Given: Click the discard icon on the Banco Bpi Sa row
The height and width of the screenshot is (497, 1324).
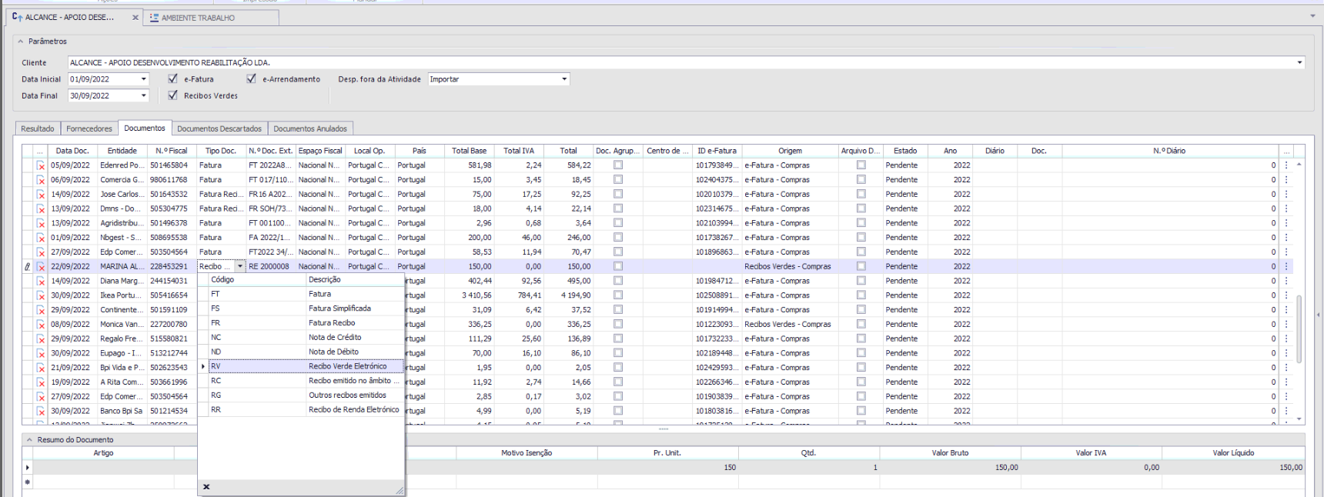Looking at the screenshot, I should pyautogui.click(x=41, y=412).
